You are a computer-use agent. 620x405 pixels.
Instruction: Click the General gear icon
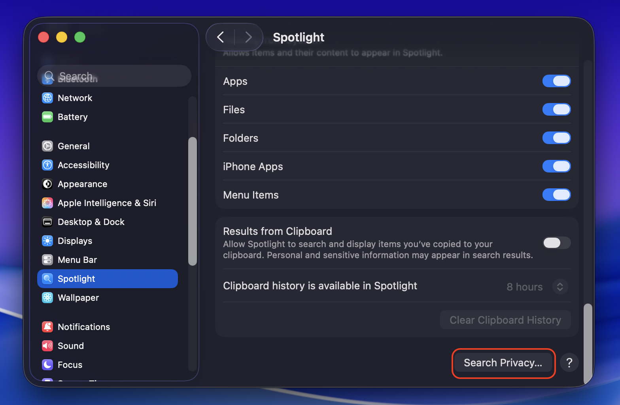(x=47, y=146)
